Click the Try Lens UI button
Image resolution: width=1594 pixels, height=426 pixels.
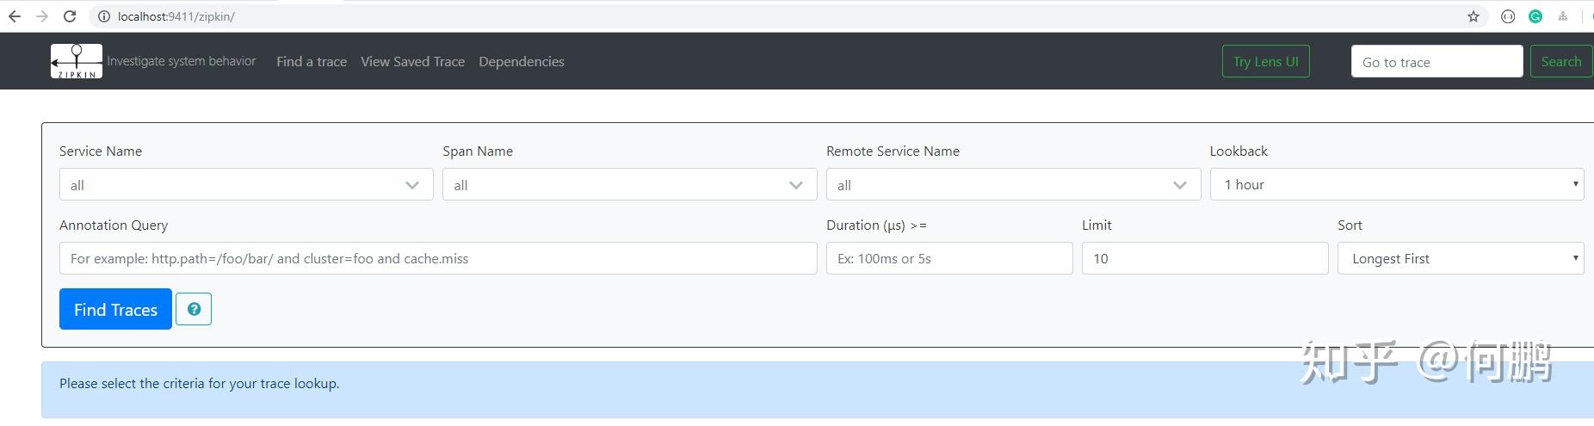click(x=1265, y=62)
